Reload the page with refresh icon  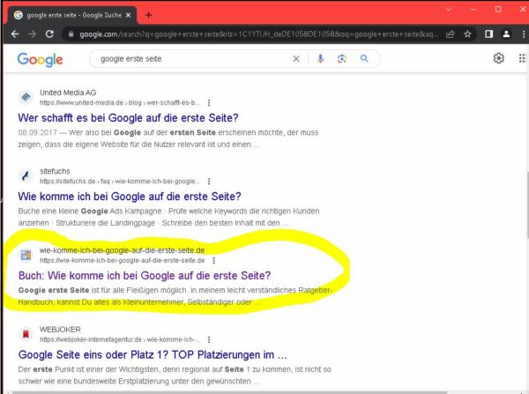[49, 34]
